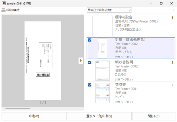This screenshot has width=177, height=122.
Task: Click the 標準の設定 title text
Action: [124, 17]
